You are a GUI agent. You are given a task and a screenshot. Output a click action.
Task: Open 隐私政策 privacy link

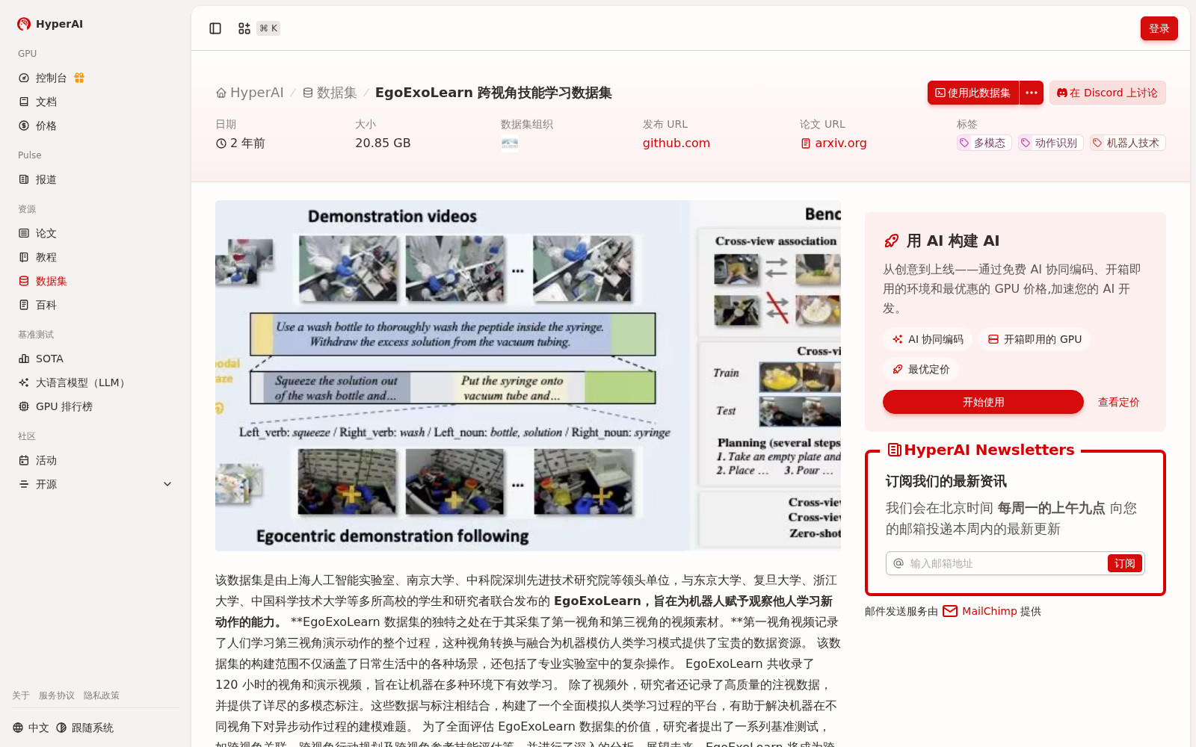tap(102, 695)
